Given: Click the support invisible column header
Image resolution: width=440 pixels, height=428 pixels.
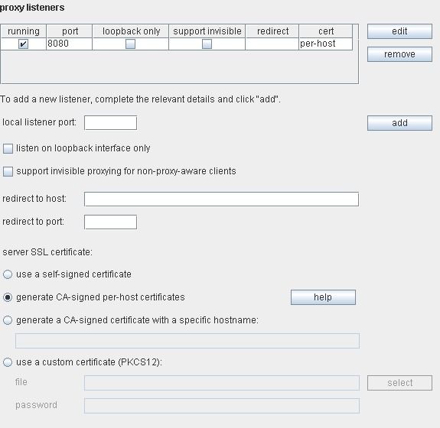Looking at the screenshot, I should pos(207,31).
